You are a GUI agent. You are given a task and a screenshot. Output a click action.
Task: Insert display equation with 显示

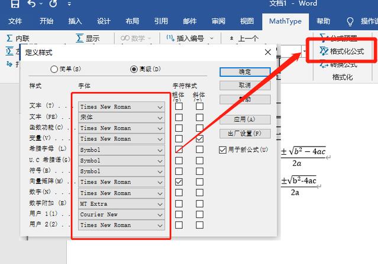tap(88, 38)
